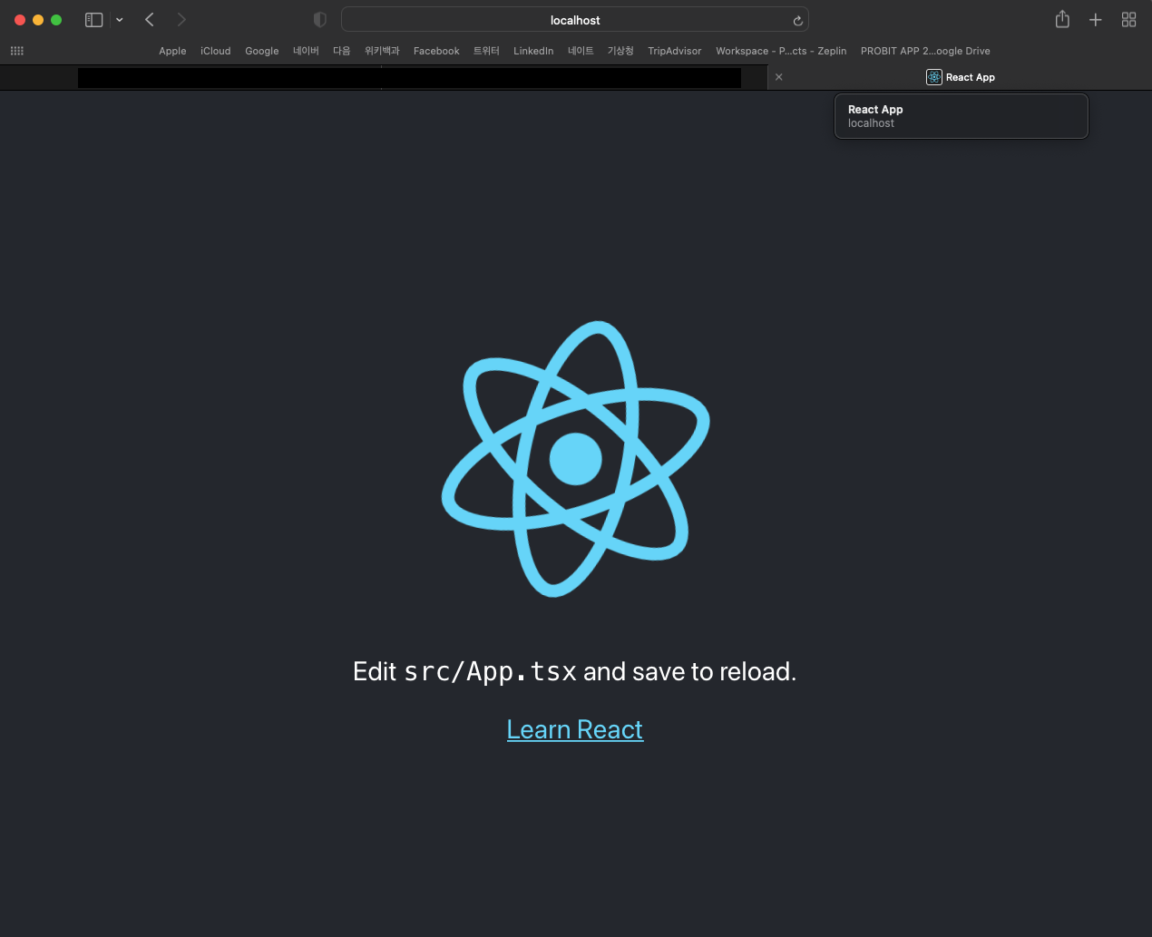Open the 네이버 bookmark
This screenshot has height=937, width=1152.
click(x=306, y=51)
